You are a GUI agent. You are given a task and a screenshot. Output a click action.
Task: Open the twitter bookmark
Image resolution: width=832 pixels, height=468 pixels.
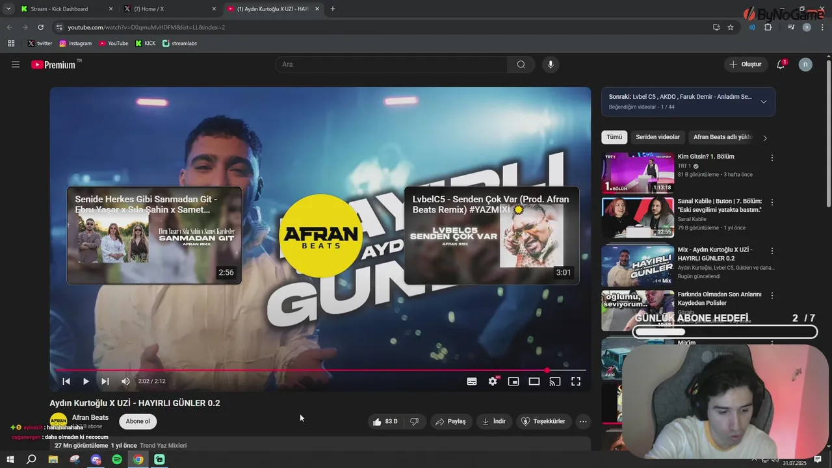[40, 44]
